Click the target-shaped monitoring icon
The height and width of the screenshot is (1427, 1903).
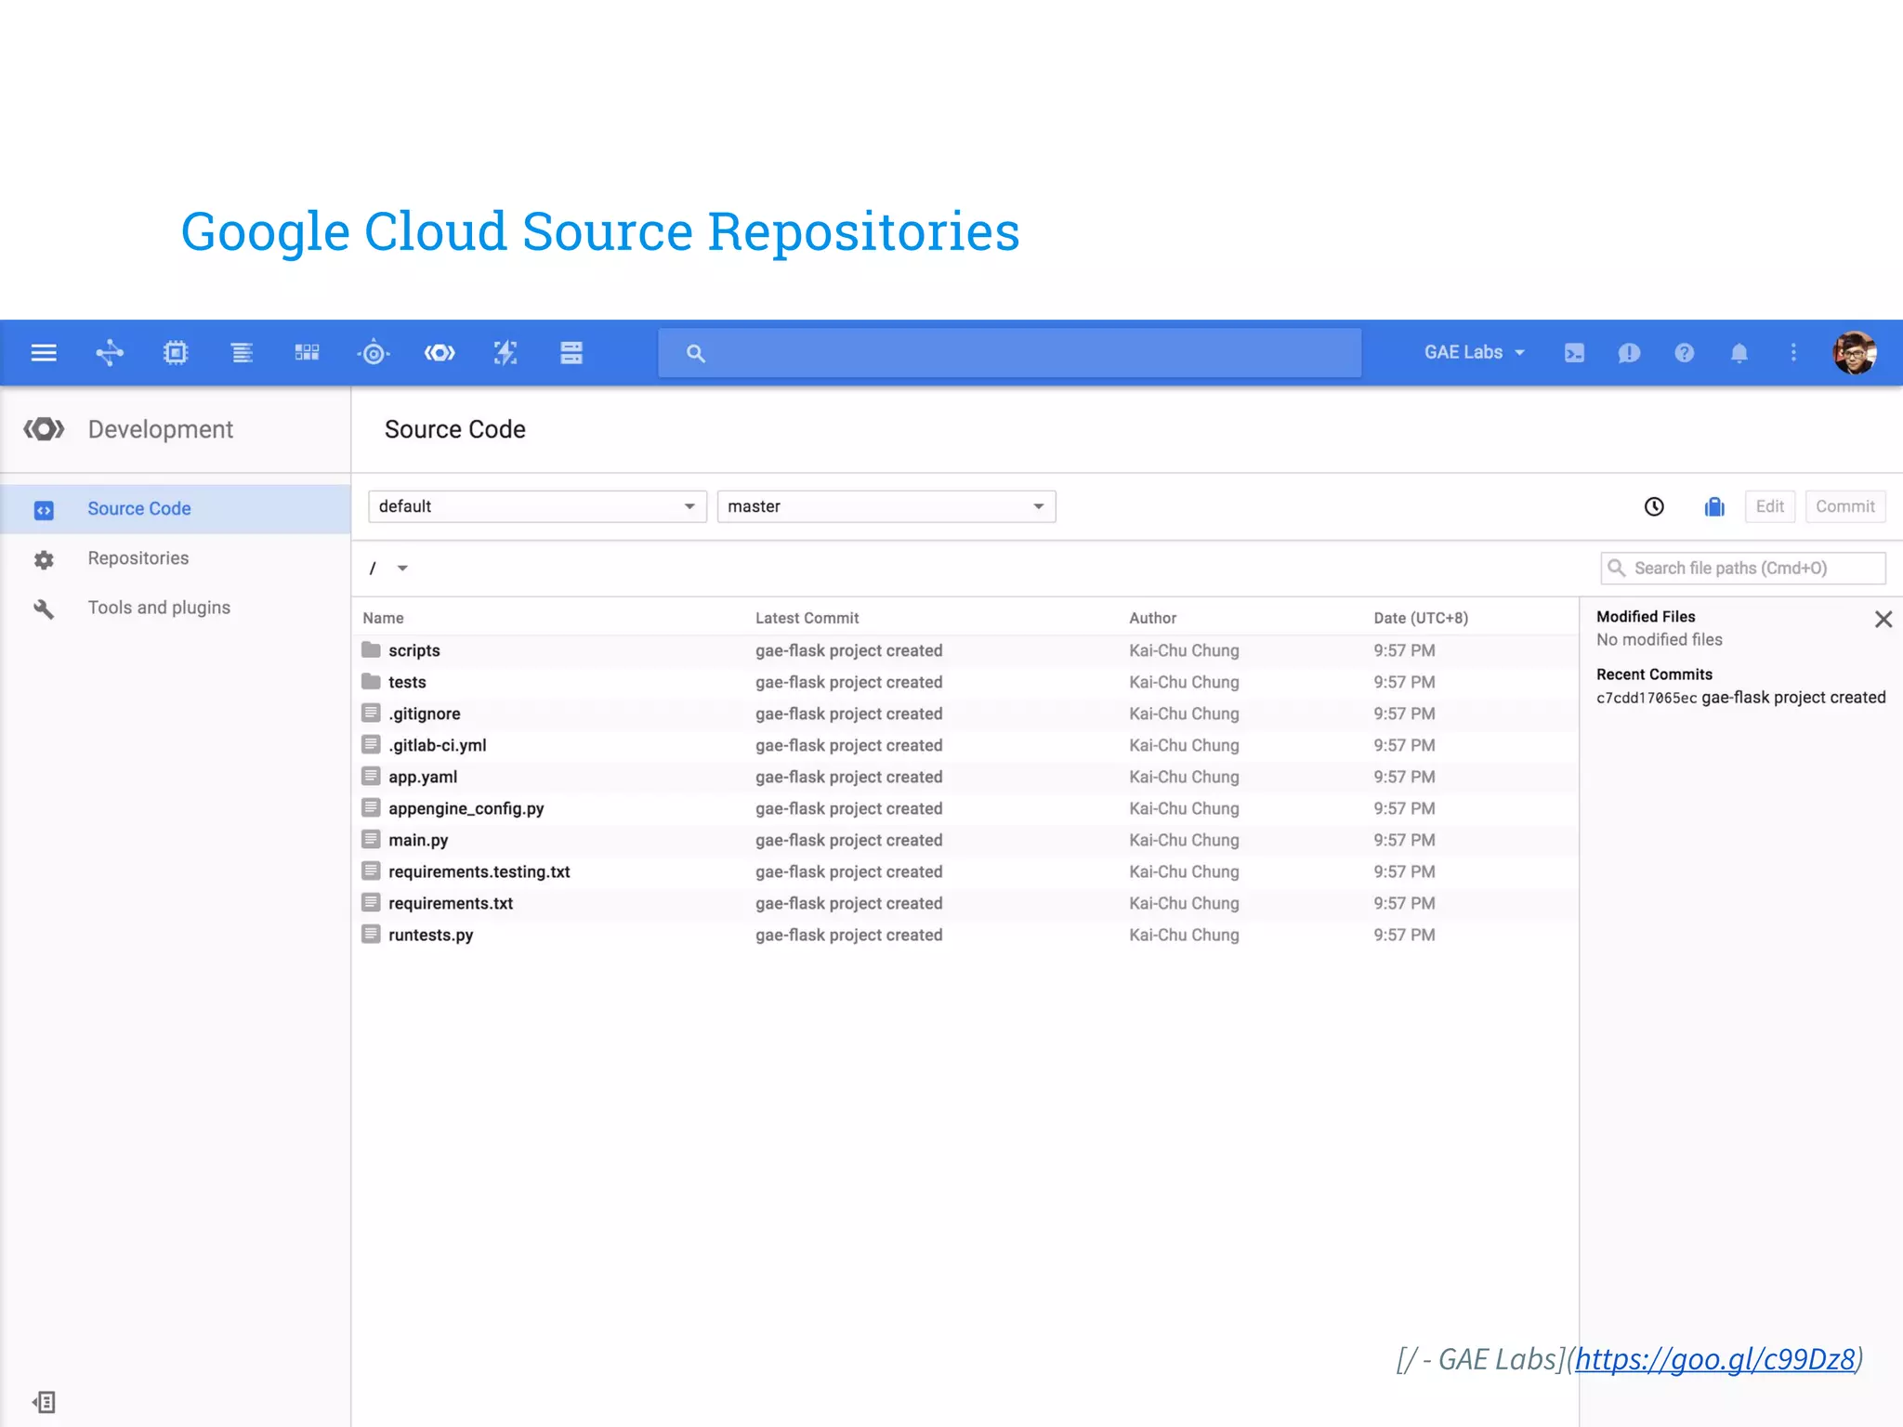coord(374,353)
